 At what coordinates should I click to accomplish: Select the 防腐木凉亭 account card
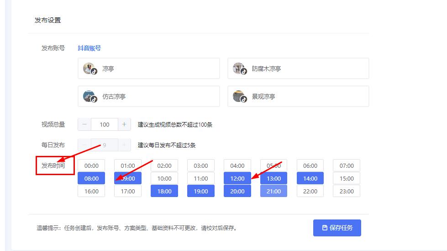[298, 69]
